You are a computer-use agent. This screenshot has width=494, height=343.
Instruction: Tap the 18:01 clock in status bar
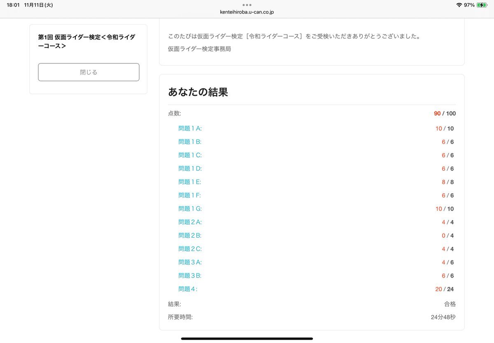pos(13,5)
